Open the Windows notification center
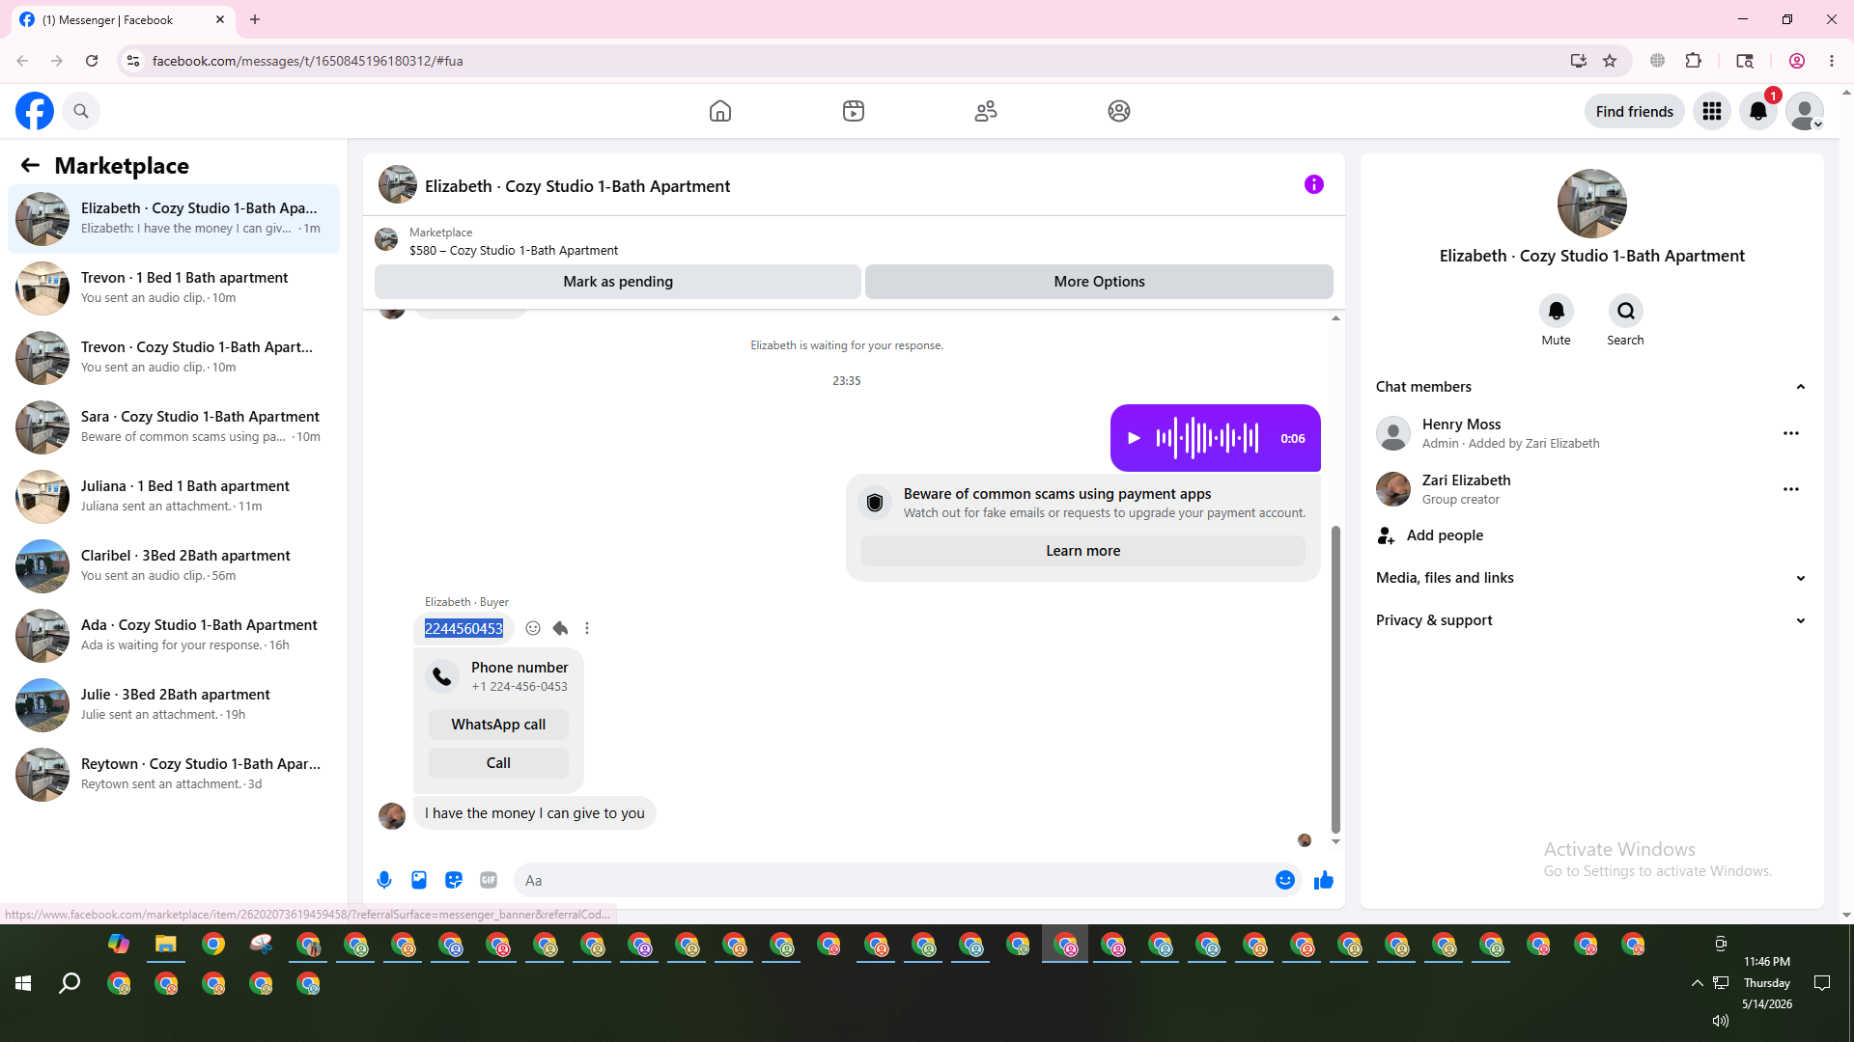This screenshot has height=1042, width=1854. (1822, 983)
